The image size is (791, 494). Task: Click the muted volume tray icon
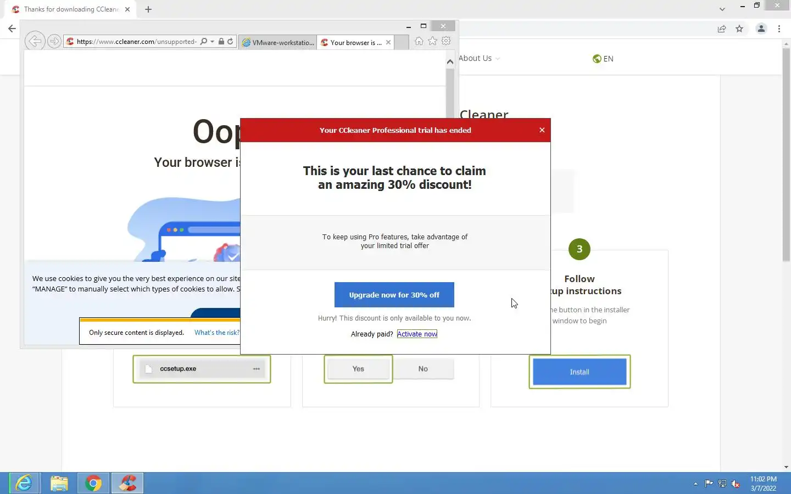point(736,484)
